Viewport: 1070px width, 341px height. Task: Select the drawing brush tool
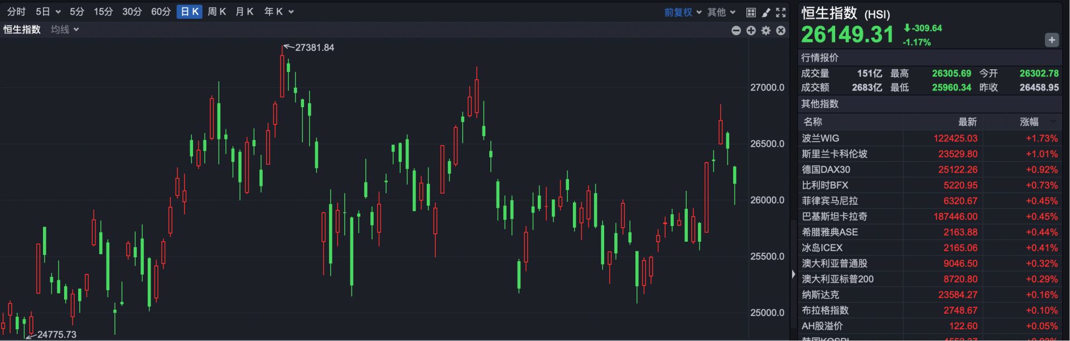coord(766,12)
